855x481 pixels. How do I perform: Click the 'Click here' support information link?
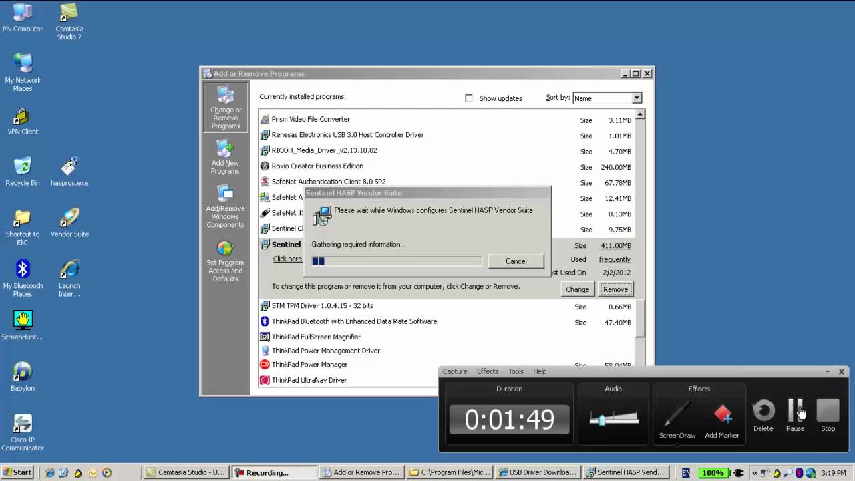288,259
